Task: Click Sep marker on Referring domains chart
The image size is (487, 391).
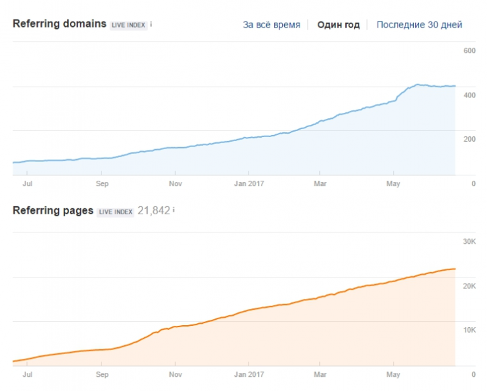Action: tap(102, 183)
